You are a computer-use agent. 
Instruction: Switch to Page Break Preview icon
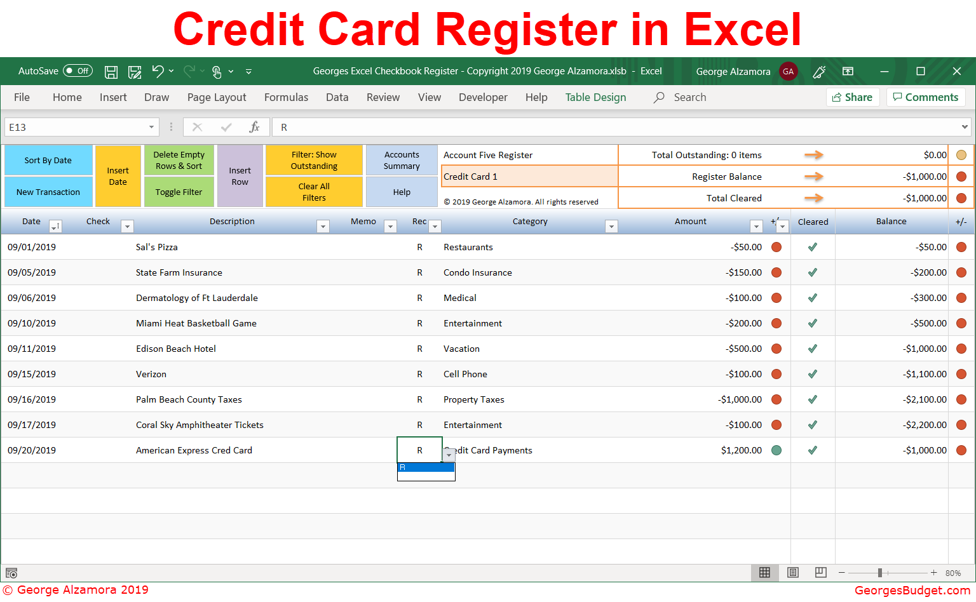click(820, 573)
